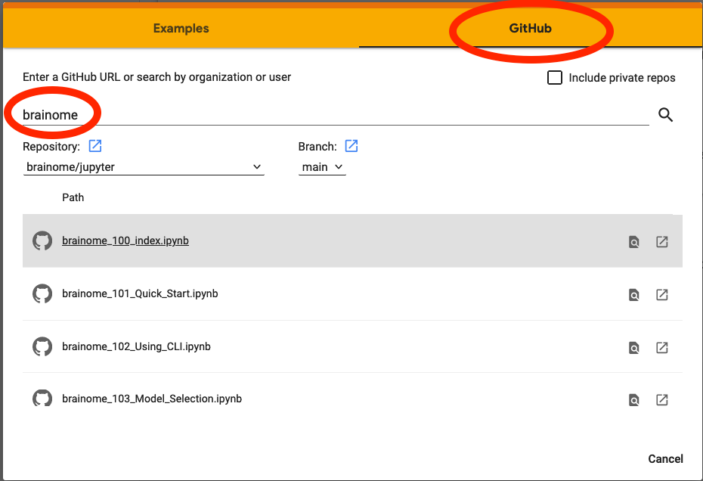Click the Path column header
703x481 pixels.
pyautogui.click(x=73, y=197)
